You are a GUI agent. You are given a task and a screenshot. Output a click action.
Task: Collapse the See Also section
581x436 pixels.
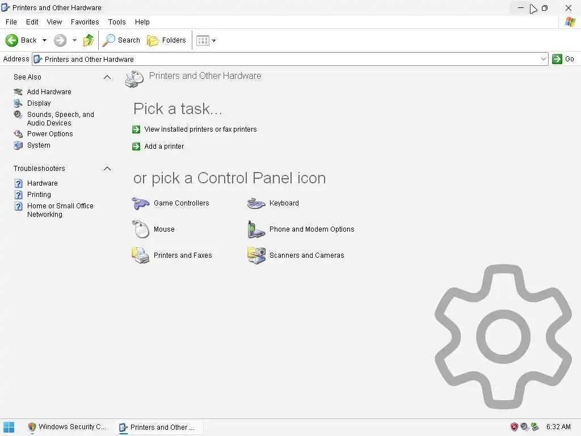(107, 77)
